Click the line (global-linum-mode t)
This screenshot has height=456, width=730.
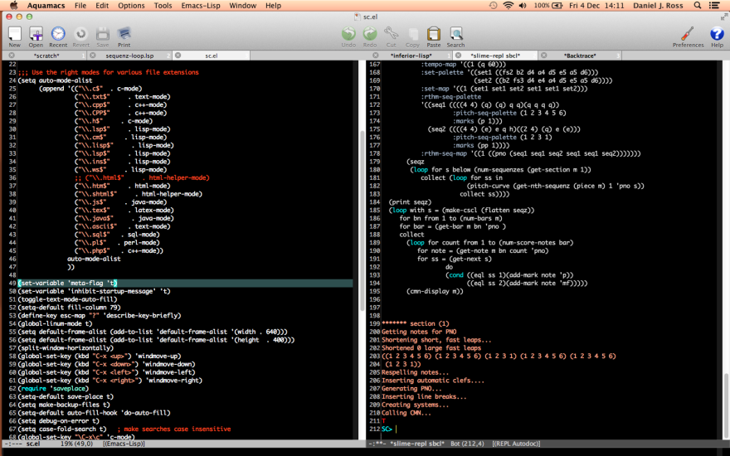pyautogui.click(x=55, y=323)
